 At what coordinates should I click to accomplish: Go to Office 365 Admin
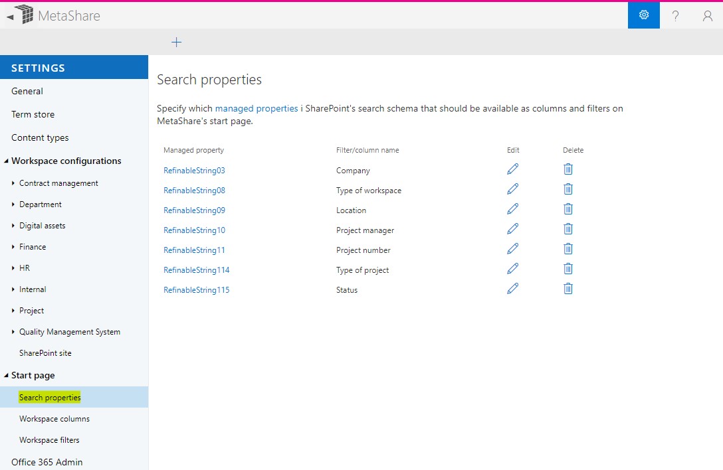[47, 461]
